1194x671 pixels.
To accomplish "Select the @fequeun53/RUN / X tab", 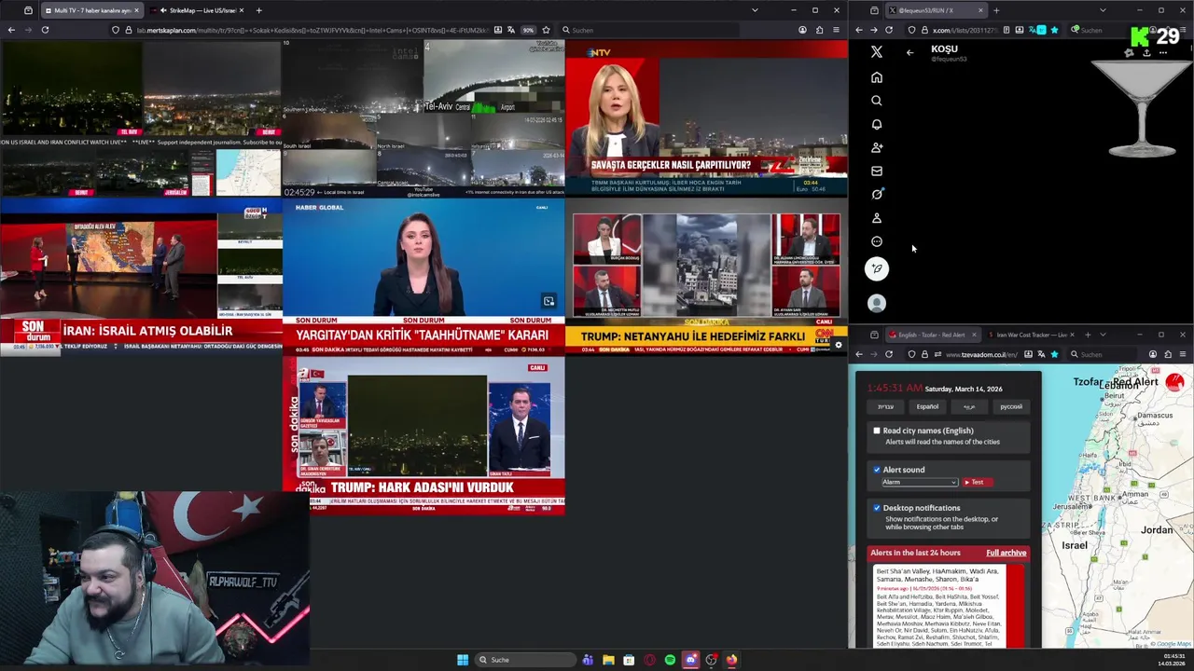I will [x=935, y=10].
